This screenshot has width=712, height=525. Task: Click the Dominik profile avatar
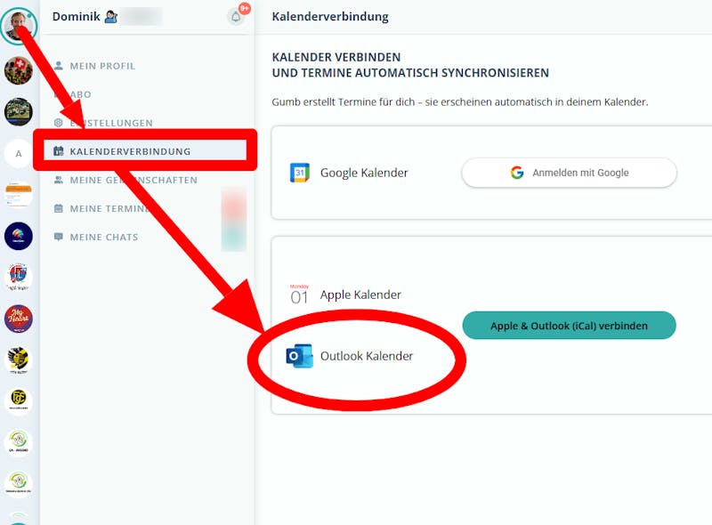pos(19,26)
